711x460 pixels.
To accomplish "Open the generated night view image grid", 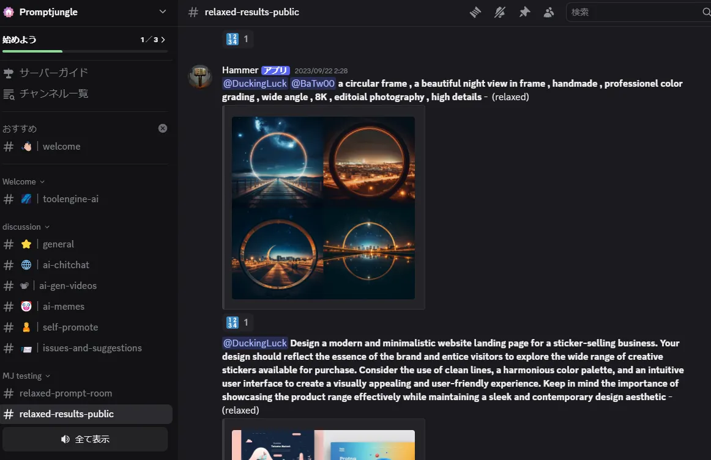I will (x=323, y=208).
